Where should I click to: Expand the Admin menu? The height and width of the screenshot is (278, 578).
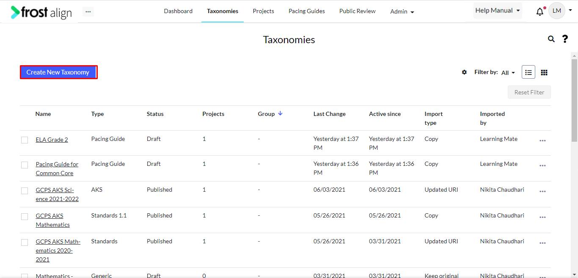tap(402, 11)
